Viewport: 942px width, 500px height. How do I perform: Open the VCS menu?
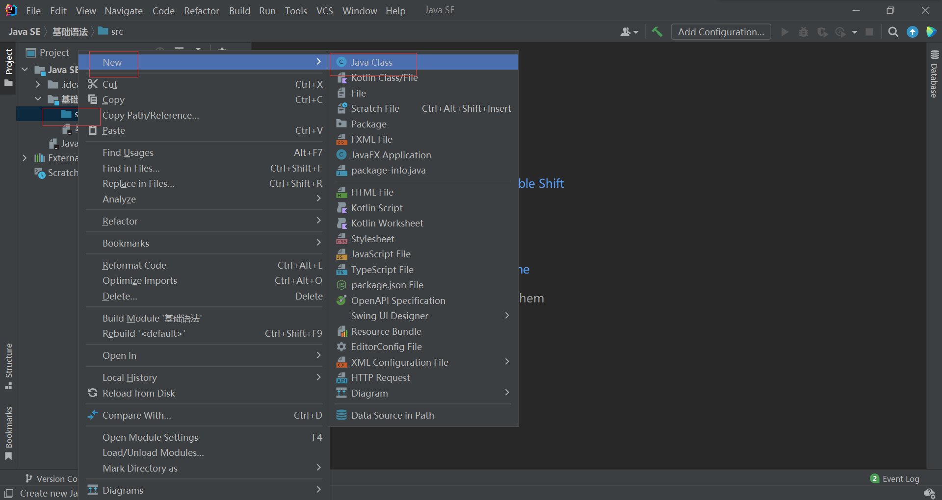click(324, 11)
